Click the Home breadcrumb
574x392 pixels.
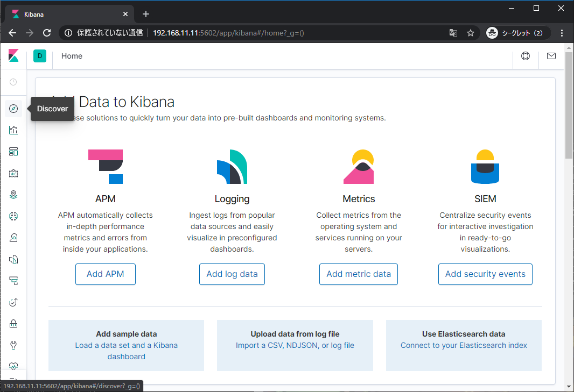pyautogui.click(x=72, y=55)
